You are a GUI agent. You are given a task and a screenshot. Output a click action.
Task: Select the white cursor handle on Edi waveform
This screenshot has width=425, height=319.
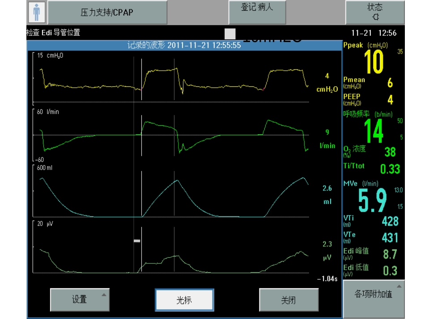coord(137,241)
